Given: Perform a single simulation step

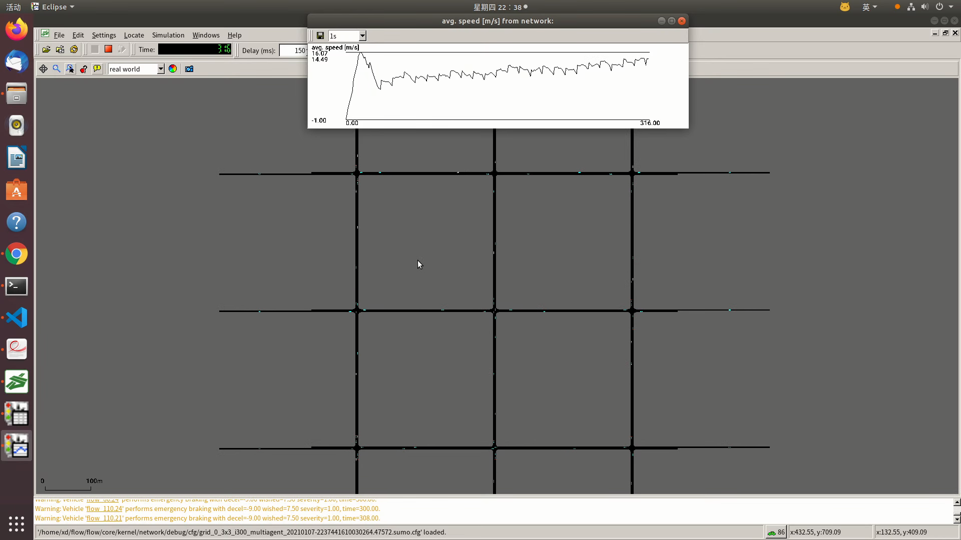Looking at the screenshot, I should 122,49.
